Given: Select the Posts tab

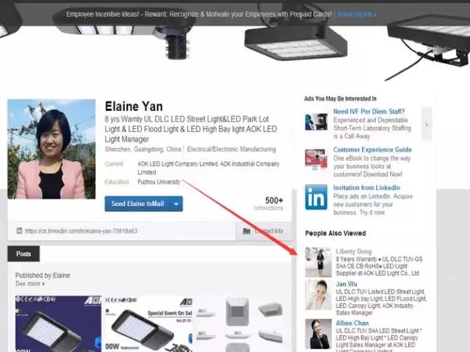Looking at the screenshot, I should pyautogui.click(x=23, y=254).
